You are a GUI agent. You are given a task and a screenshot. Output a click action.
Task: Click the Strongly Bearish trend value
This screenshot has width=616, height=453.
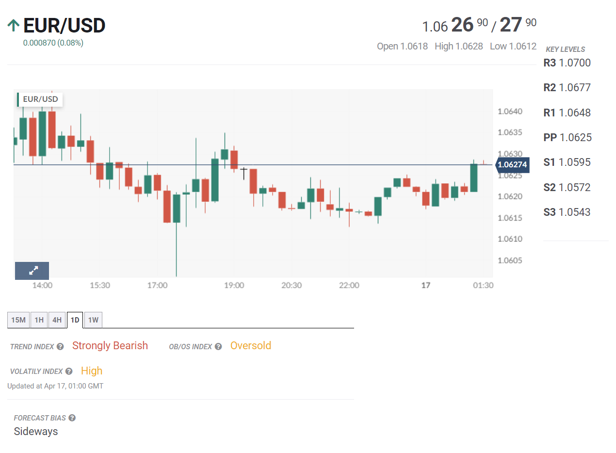[x=110, y=346]
